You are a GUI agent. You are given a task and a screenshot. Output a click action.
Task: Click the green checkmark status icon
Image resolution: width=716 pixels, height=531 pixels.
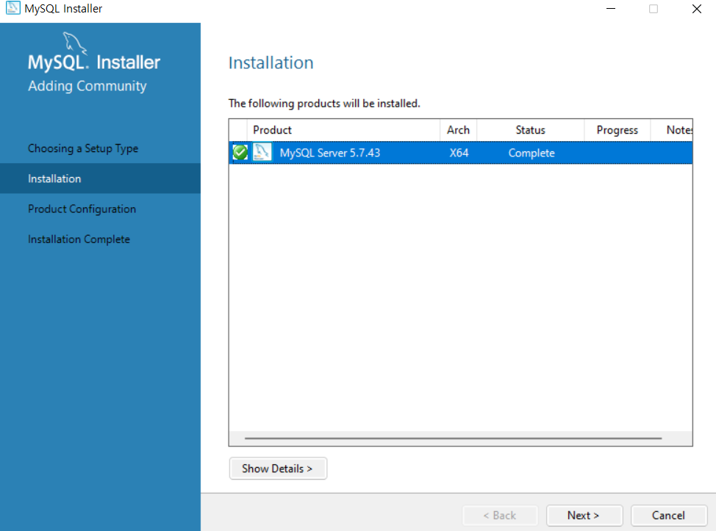[240, 152]
